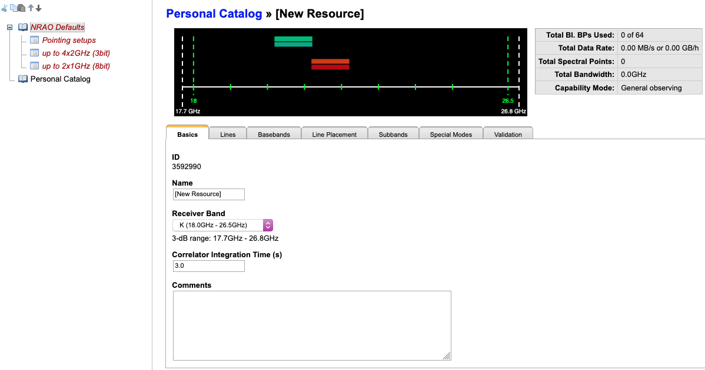
Task: Click the move-up arrow icon
Action: [x=31, y=8]
